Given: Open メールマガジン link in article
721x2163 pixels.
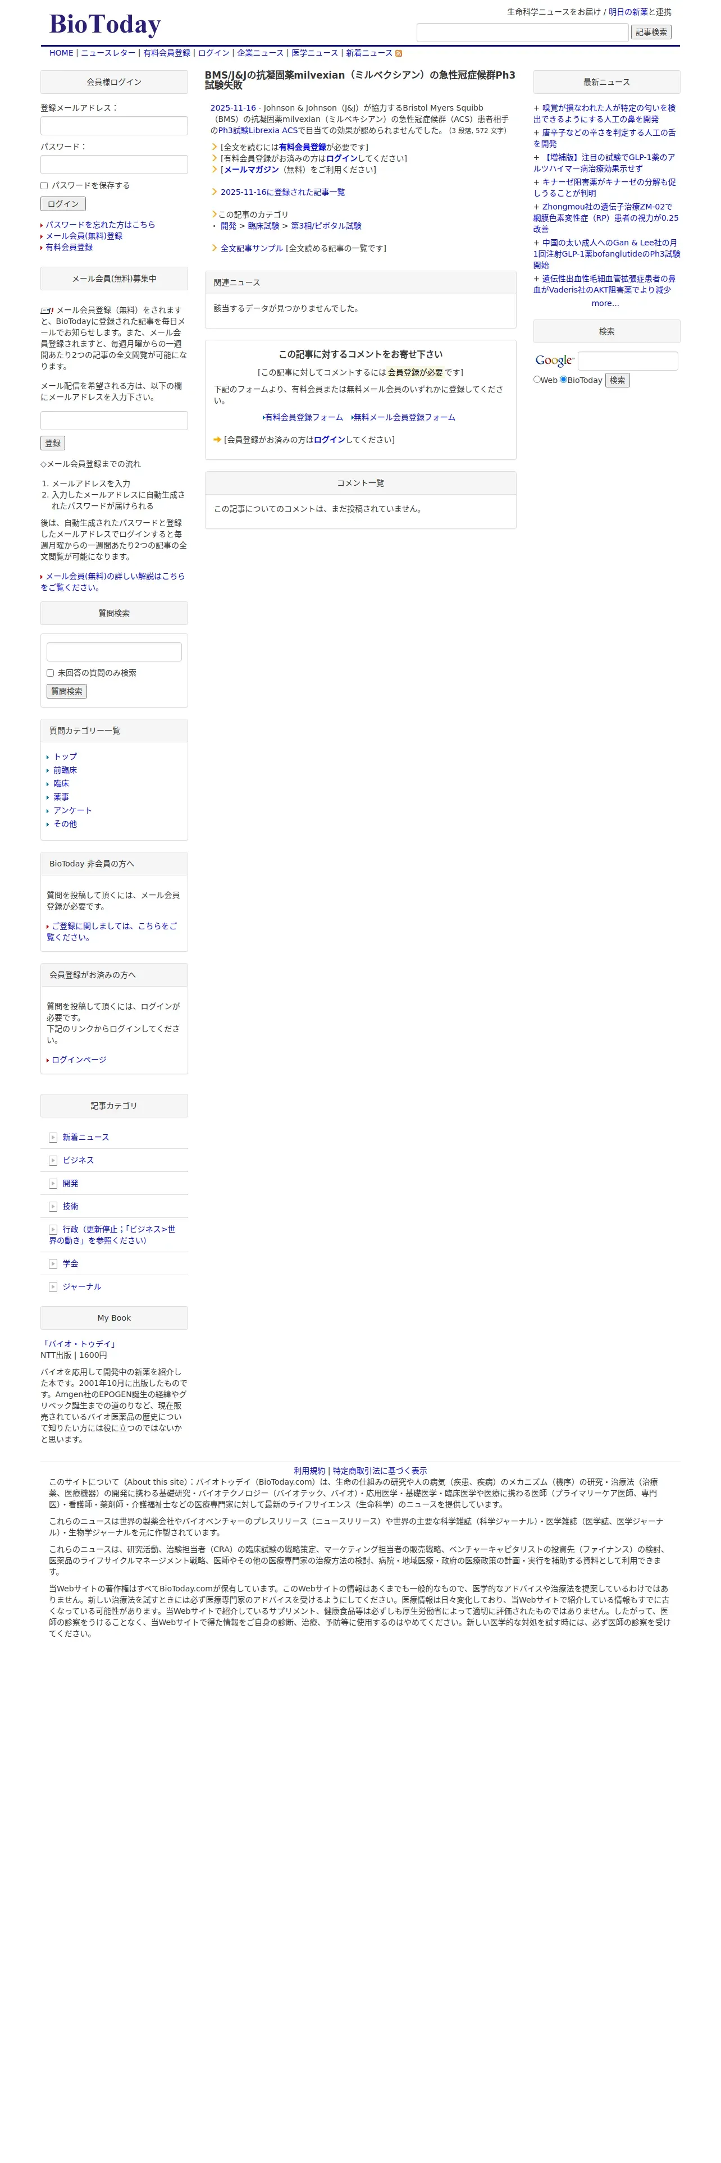Looking at the screenshot, I should click(251, 170).
